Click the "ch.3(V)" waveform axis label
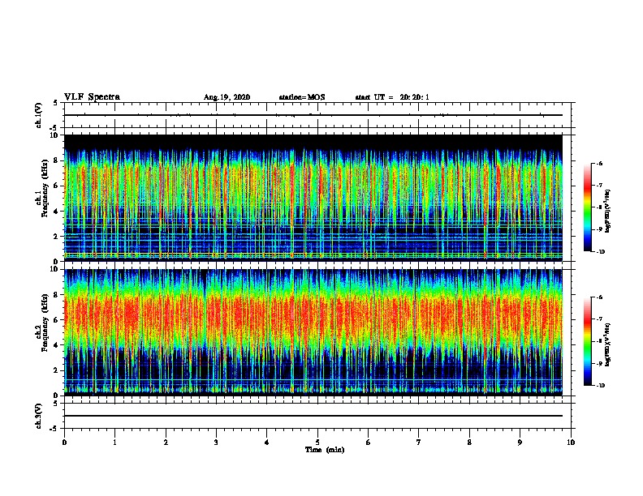 point(39,416)
